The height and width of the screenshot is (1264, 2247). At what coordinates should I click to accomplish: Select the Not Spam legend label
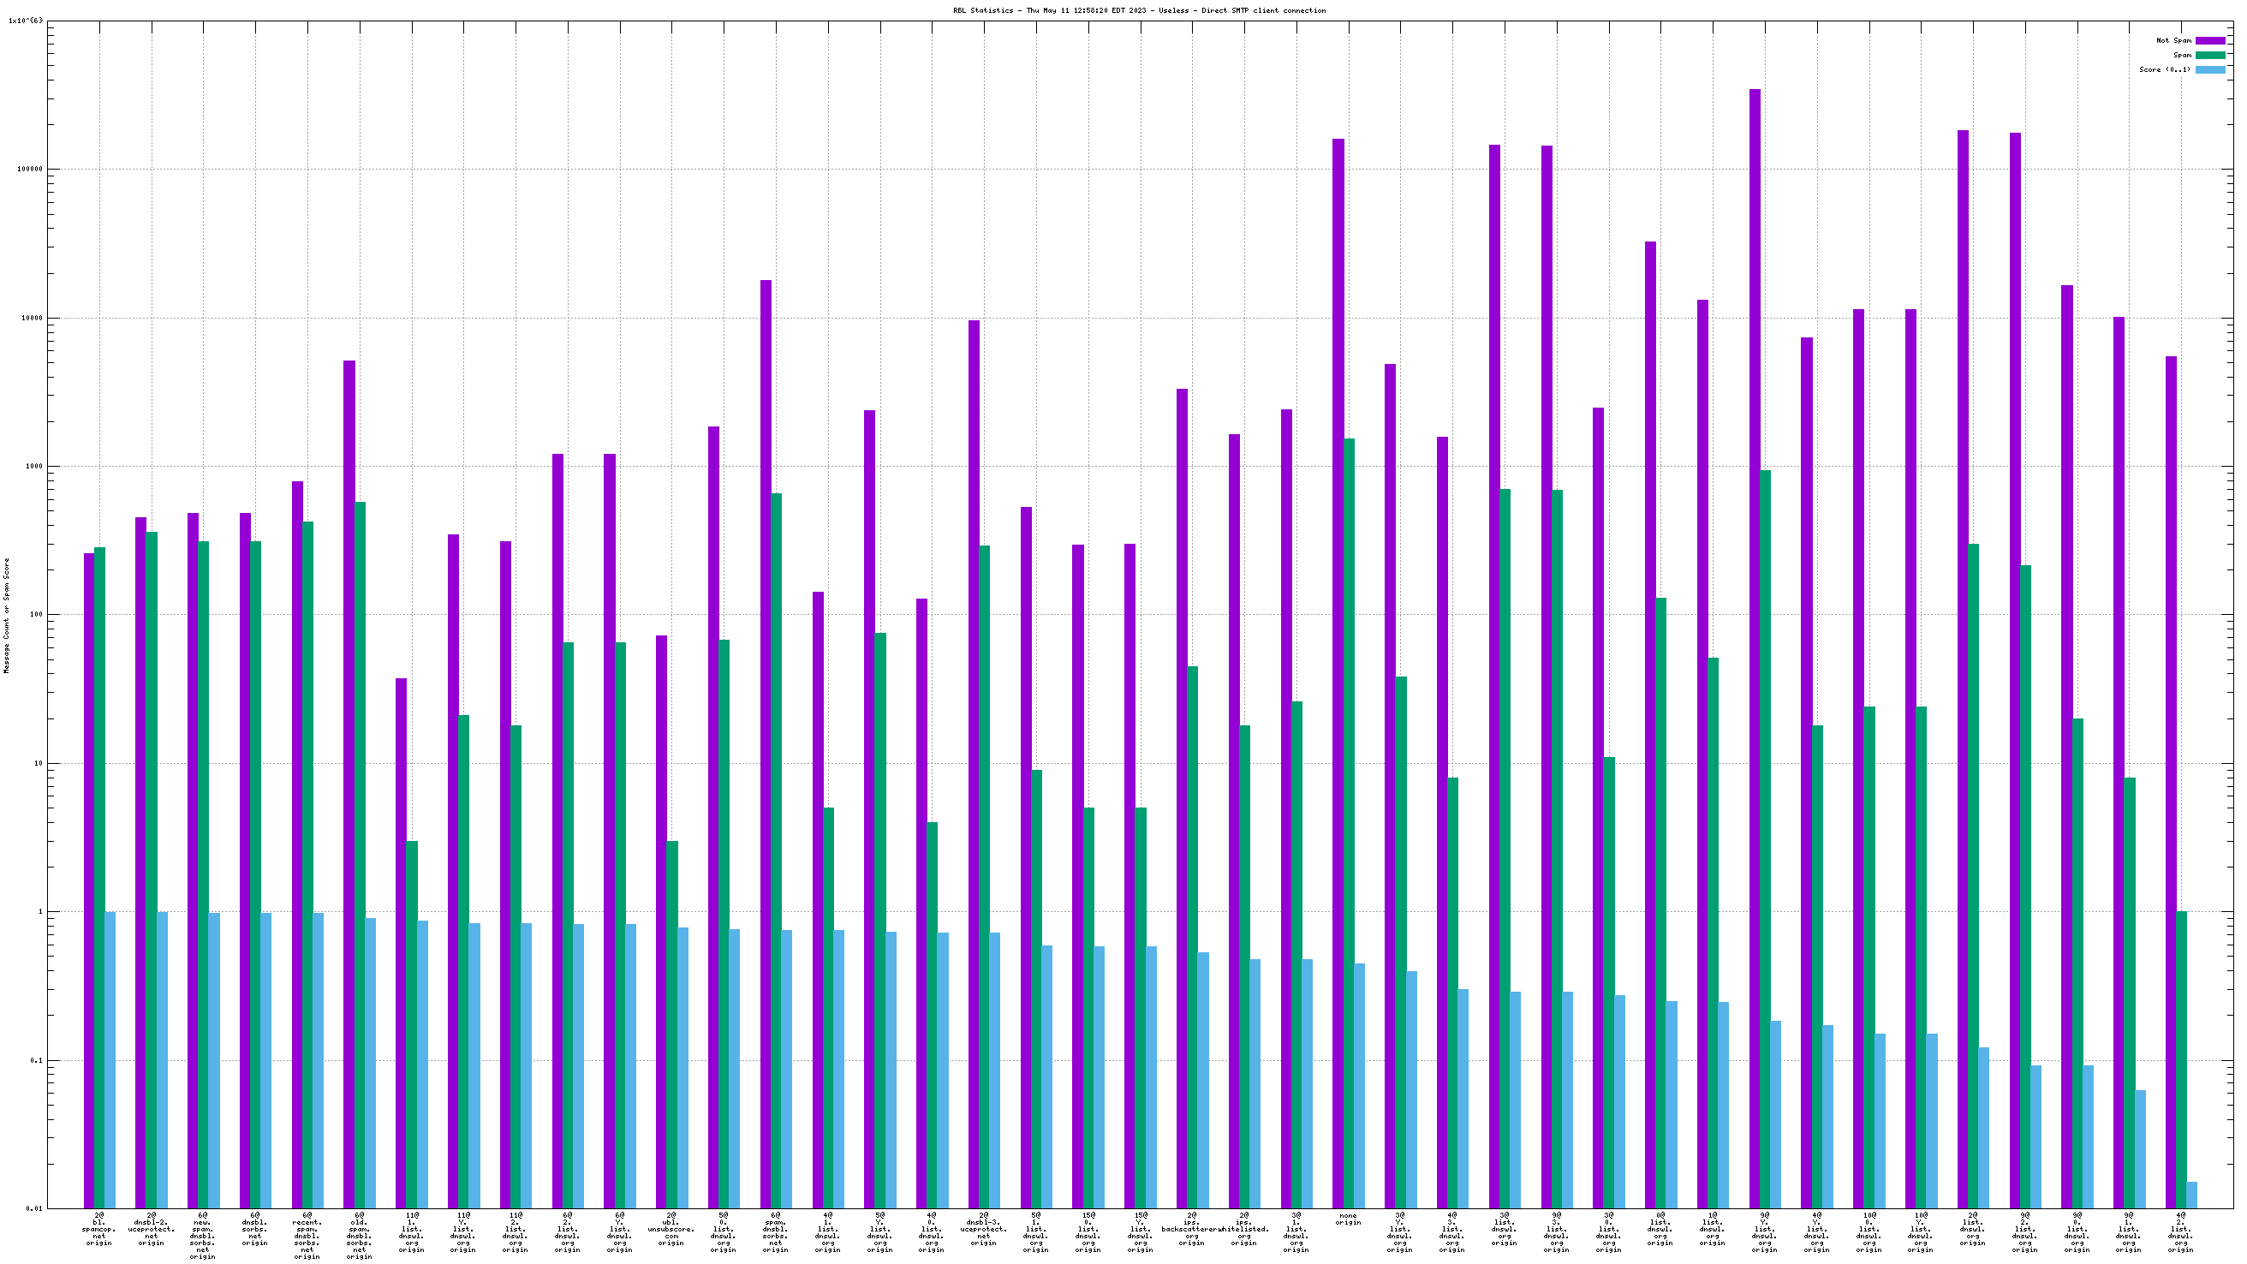click(x=2172, y=40)
